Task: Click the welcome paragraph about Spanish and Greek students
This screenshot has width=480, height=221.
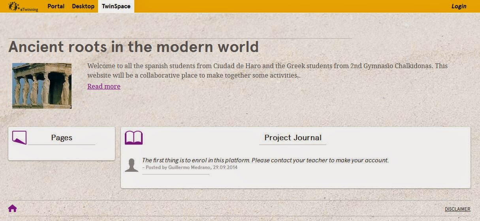Action: pyautogui.click(x=267, y=71)
